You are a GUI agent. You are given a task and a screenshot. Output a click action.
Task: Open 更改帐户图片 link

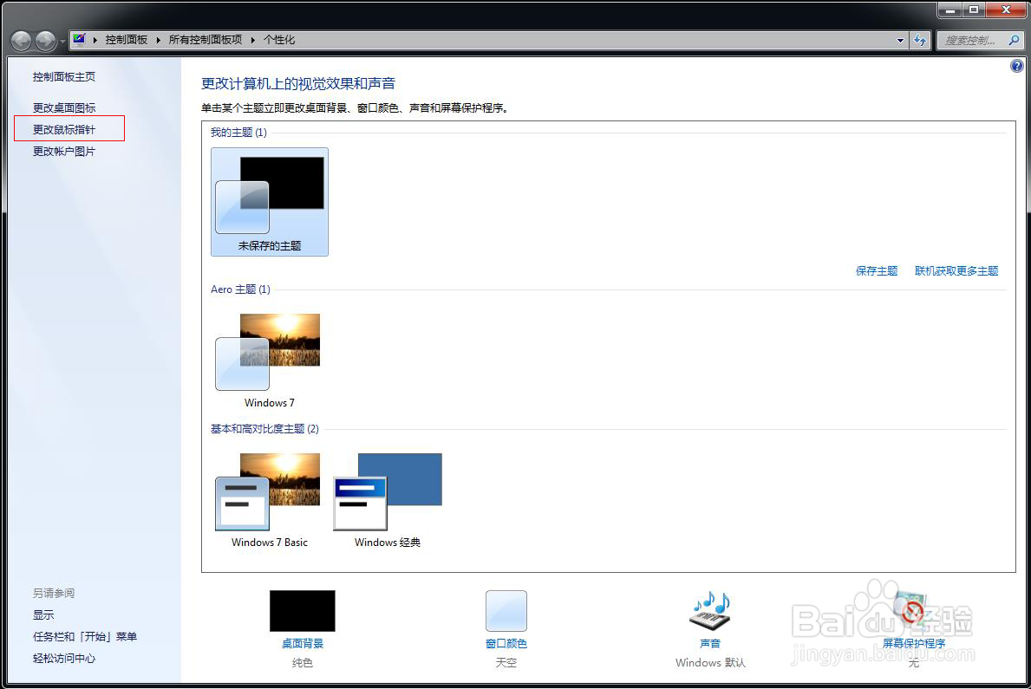[x=64, y=151]
